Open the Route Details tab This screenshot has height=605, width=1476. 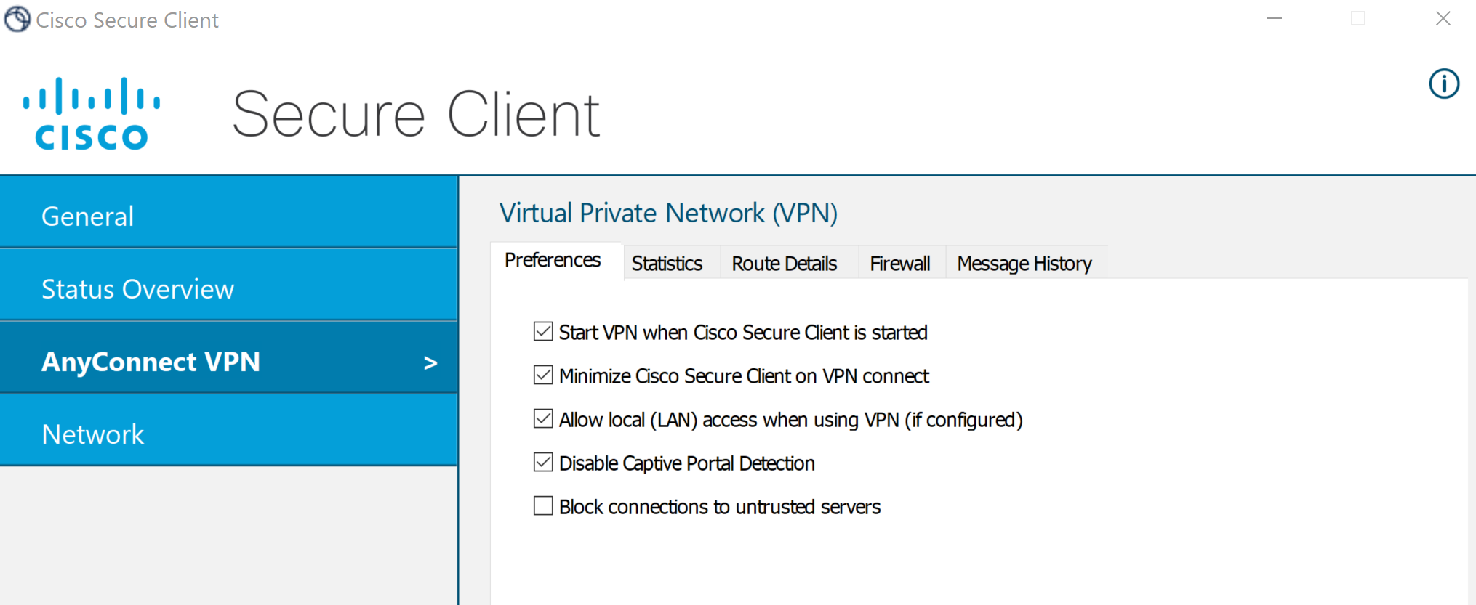pyautogui.click(x=785, y=263)
